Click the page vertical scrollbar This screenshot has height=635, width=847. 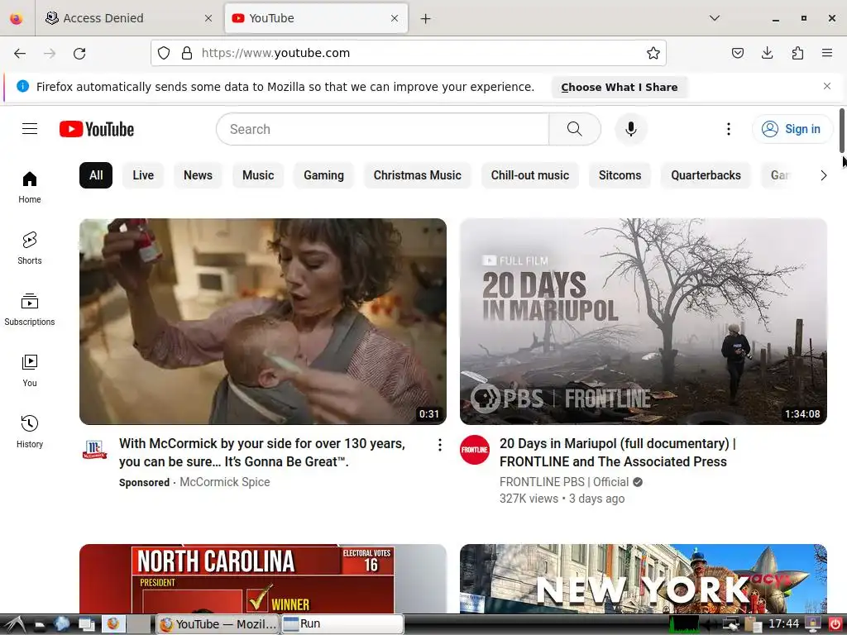841,131
